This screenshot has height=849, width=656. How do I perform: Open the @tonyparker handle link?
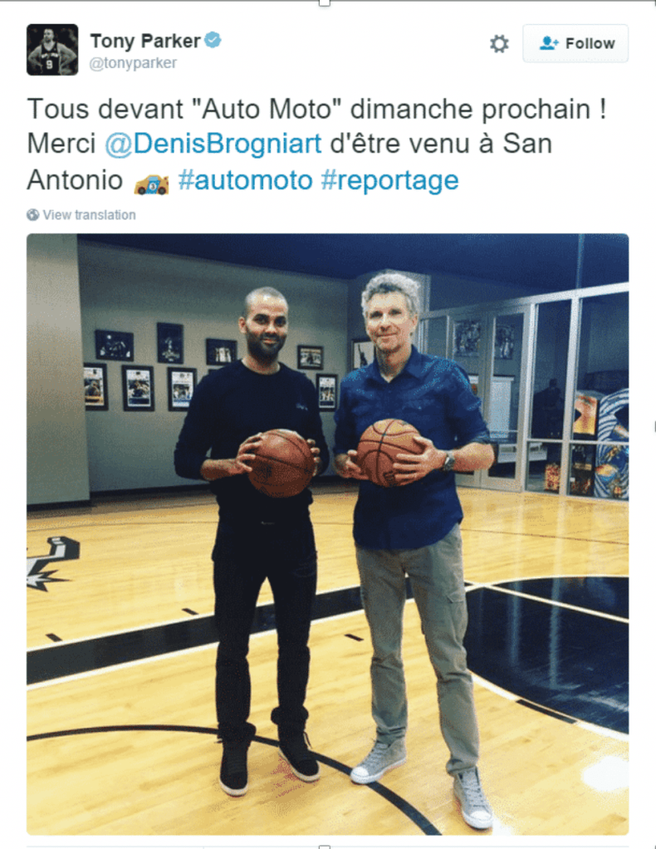pyautogui.click(x=133, y=63)
